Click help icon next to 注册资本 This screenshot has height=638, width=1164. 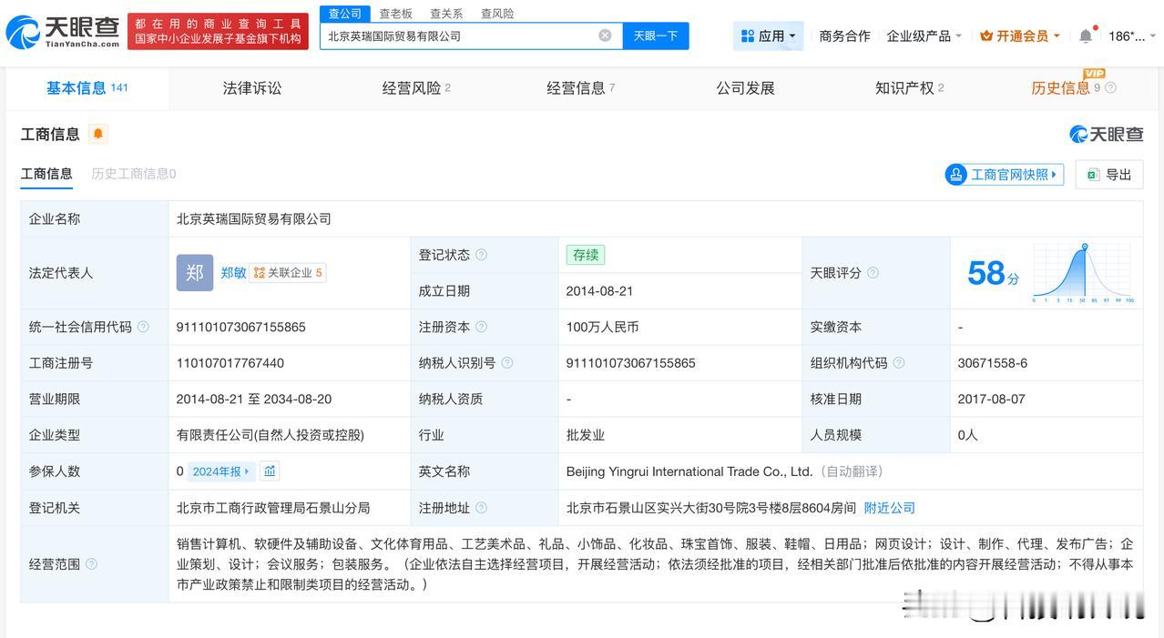481,327
